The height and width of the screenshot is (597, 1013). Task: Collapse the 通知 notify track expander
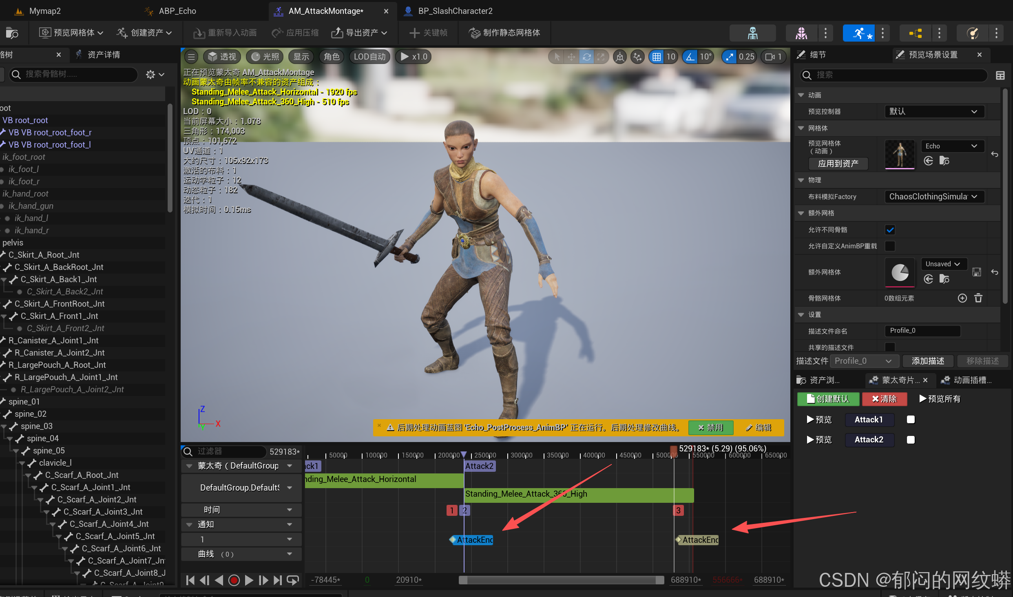pos(189,524)
